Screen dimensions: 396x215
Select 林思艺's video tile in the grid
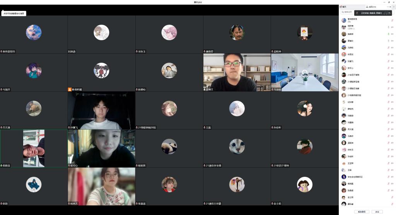point(101,186)
